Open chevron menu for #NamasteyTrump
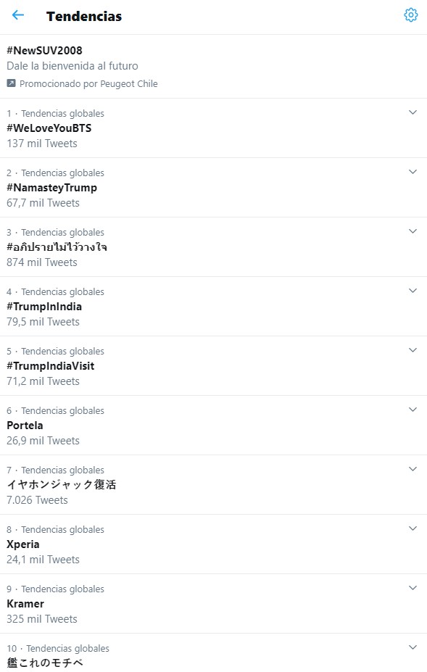This screenshot has height=672, width=427. (x=413, y=172)
